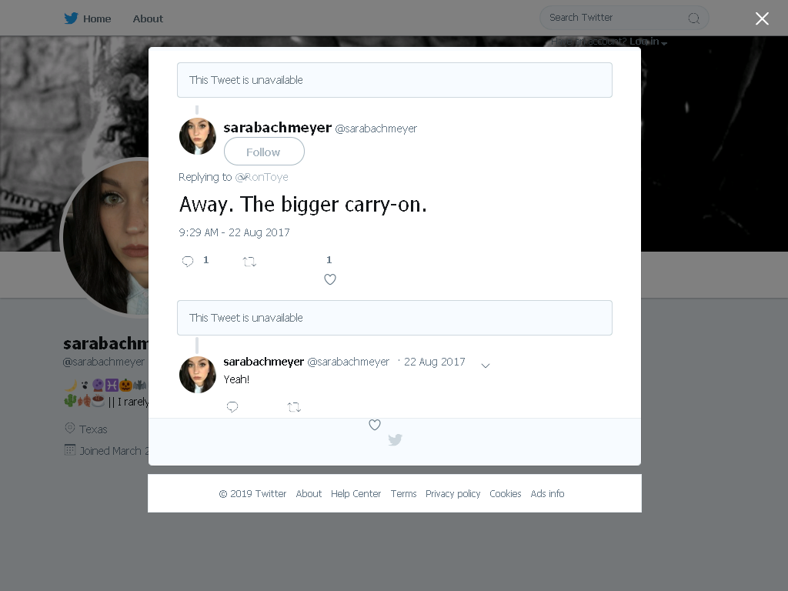The width and height of the screenshot is (788, 591).
Task: Follow sarabachmeyer
Action: coord(264,152)
